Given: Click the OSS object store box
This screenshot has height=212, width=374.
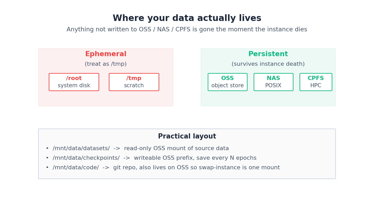Looking at the screenshot, I should [227, 82].
